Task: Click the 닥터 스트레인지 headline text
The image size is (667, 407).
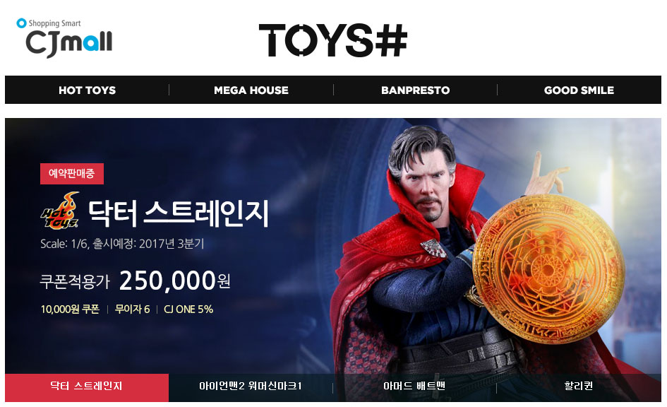Action: pos(179,213)
